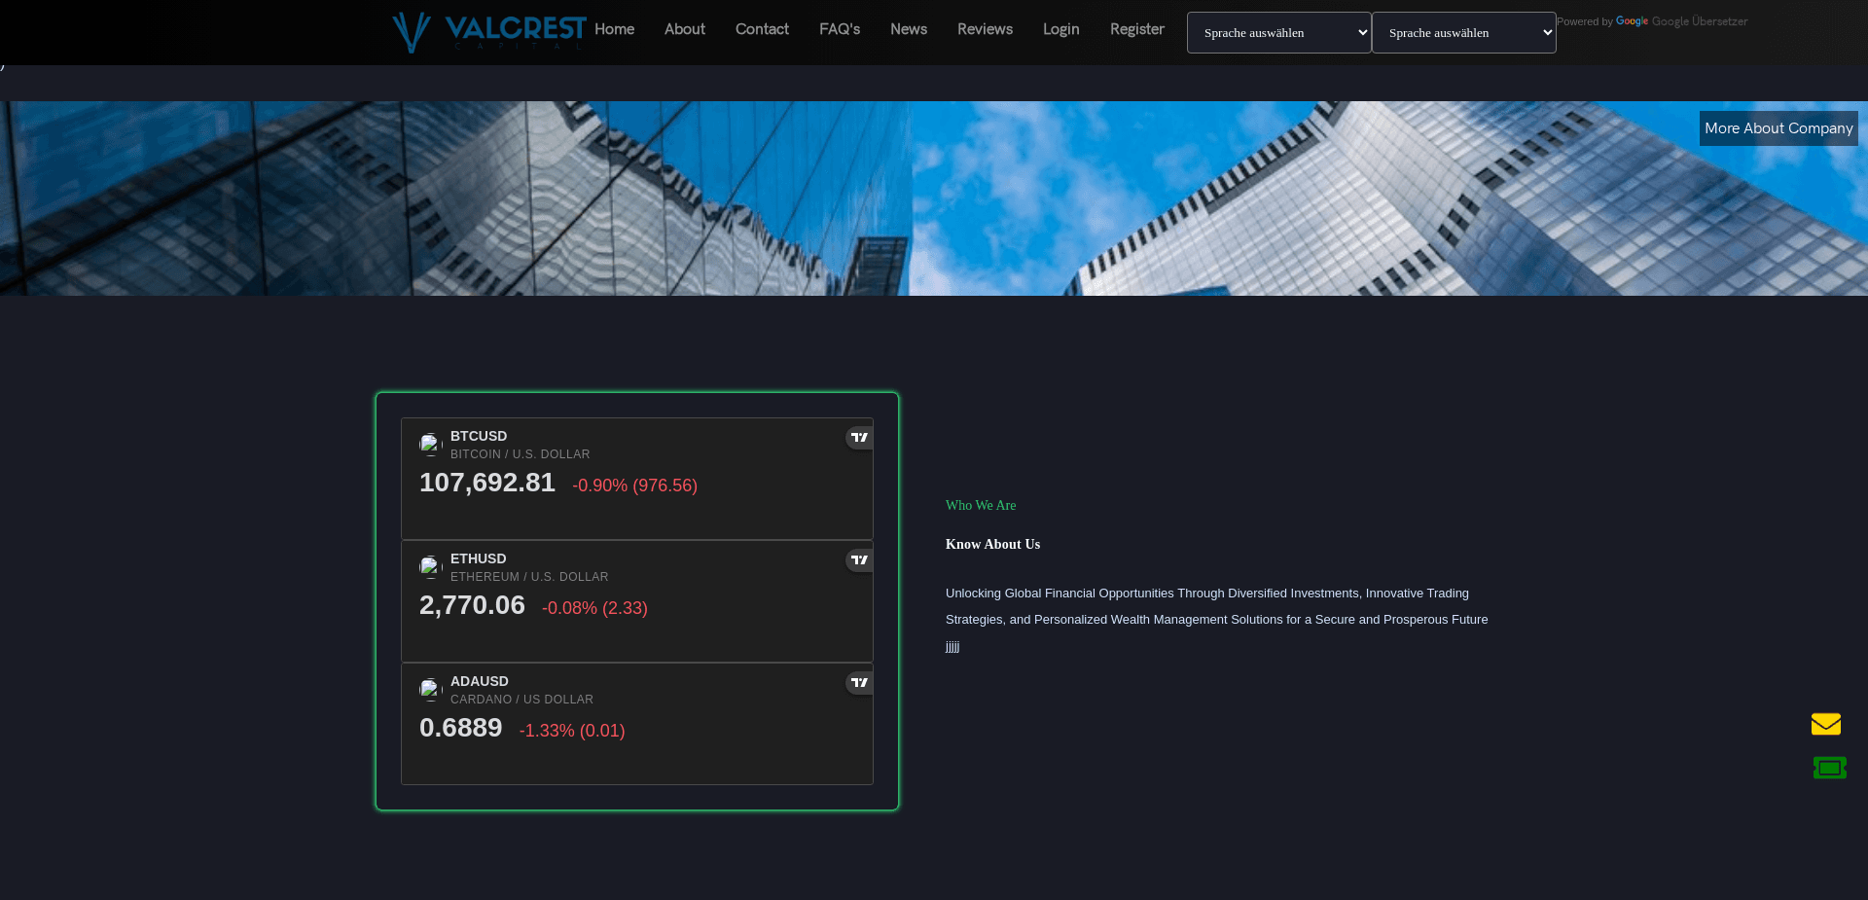Viewport: 1868px width, 900px height.
Task: Click the Cardano logo next to ADAUSD
Action: [x=431, y=689]
